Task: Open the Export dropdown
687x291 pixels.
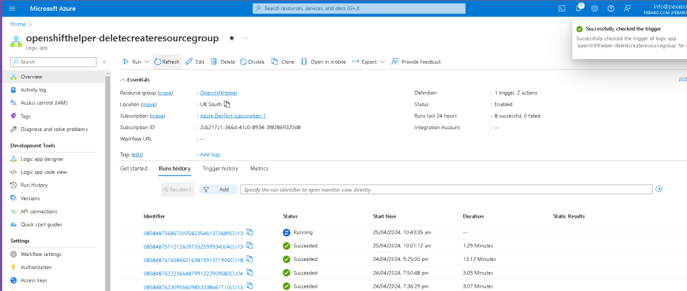Action: point(368,62)
